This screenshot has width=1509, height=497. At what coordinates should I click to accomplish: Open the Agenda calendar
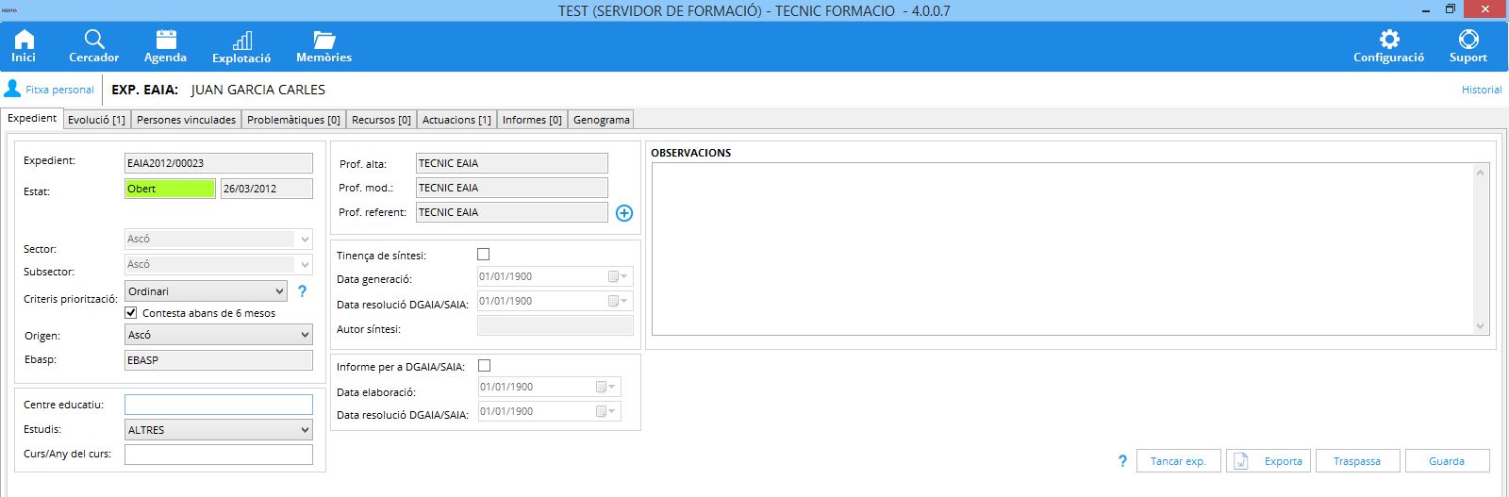[x=165, y=45]
